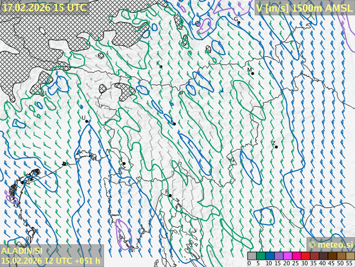Screen dimensions: 355x267
Task: Select the station marker labeled R
Action: 170,195
